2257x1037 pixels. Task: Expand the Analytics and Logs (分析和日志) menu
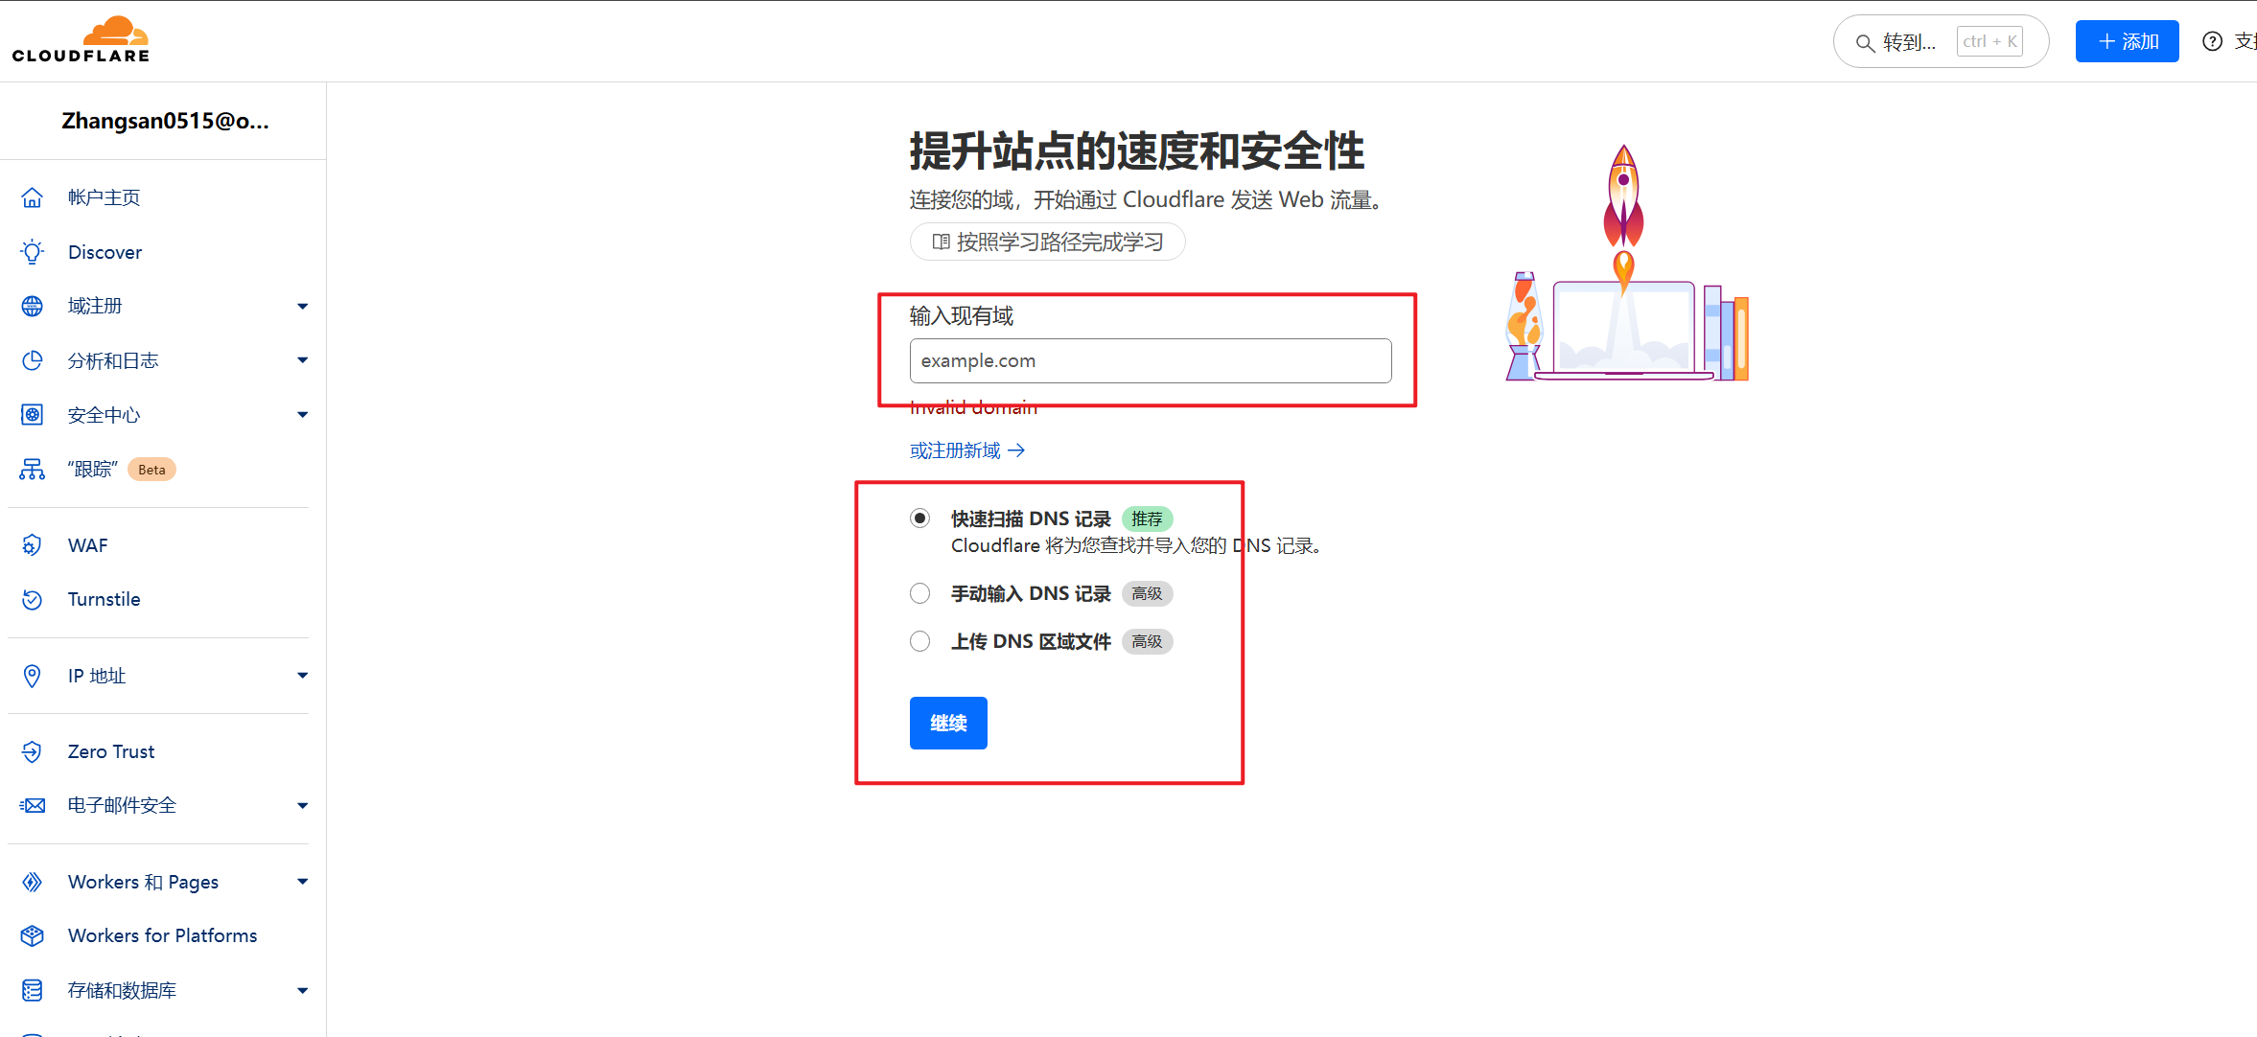[x=302, y=360]
